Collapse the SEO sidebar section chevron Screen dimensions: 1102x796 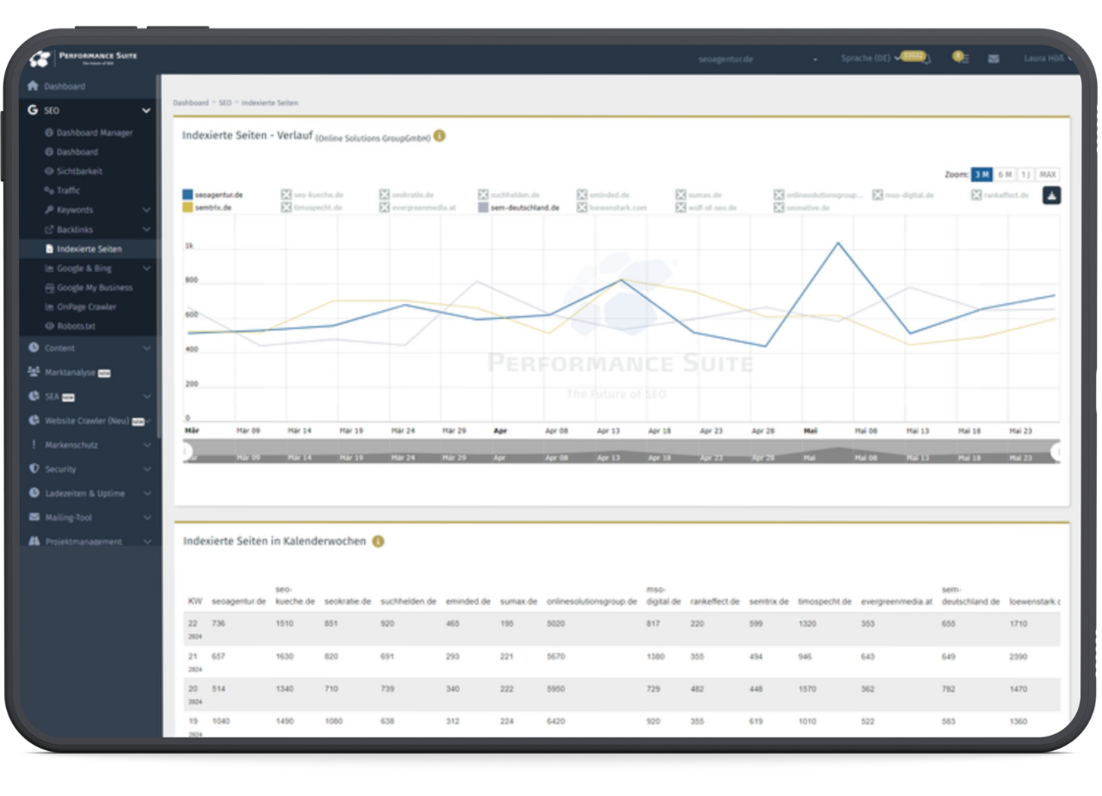pyautogui.click(x=146, y=110)
